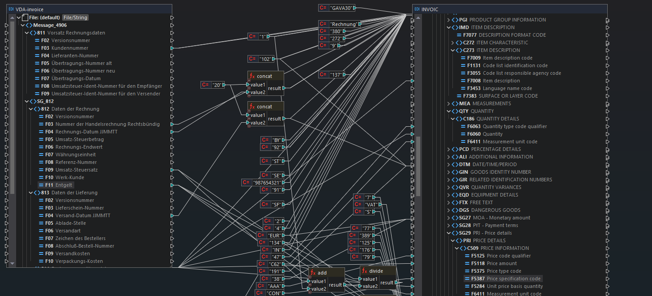Click the EDI icon in INVOIC header
652x296 pixels.
tap(417, 9)
